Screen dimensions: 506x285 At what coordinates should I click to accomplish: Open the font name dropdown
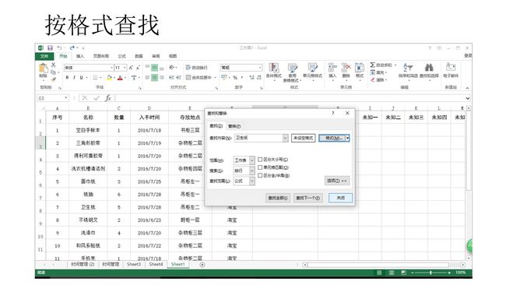tap(111, 68)
